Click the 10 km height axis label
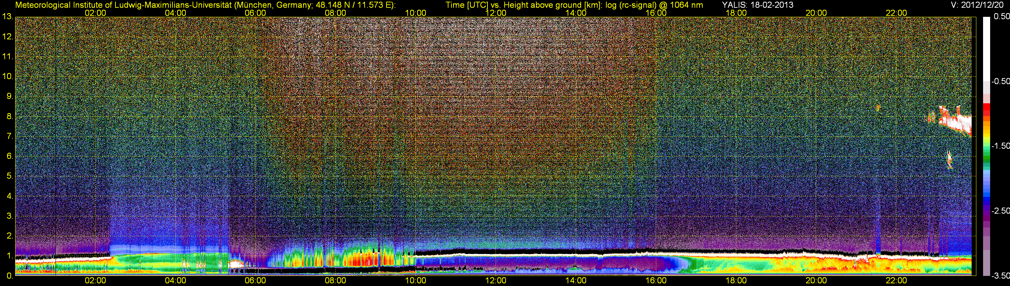This screenshot has width=1010, height=286. 7,76
